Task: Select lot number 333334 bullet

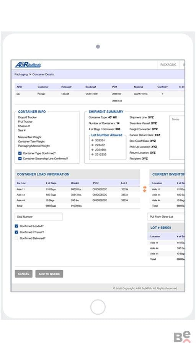Action: tap(92, 140)
